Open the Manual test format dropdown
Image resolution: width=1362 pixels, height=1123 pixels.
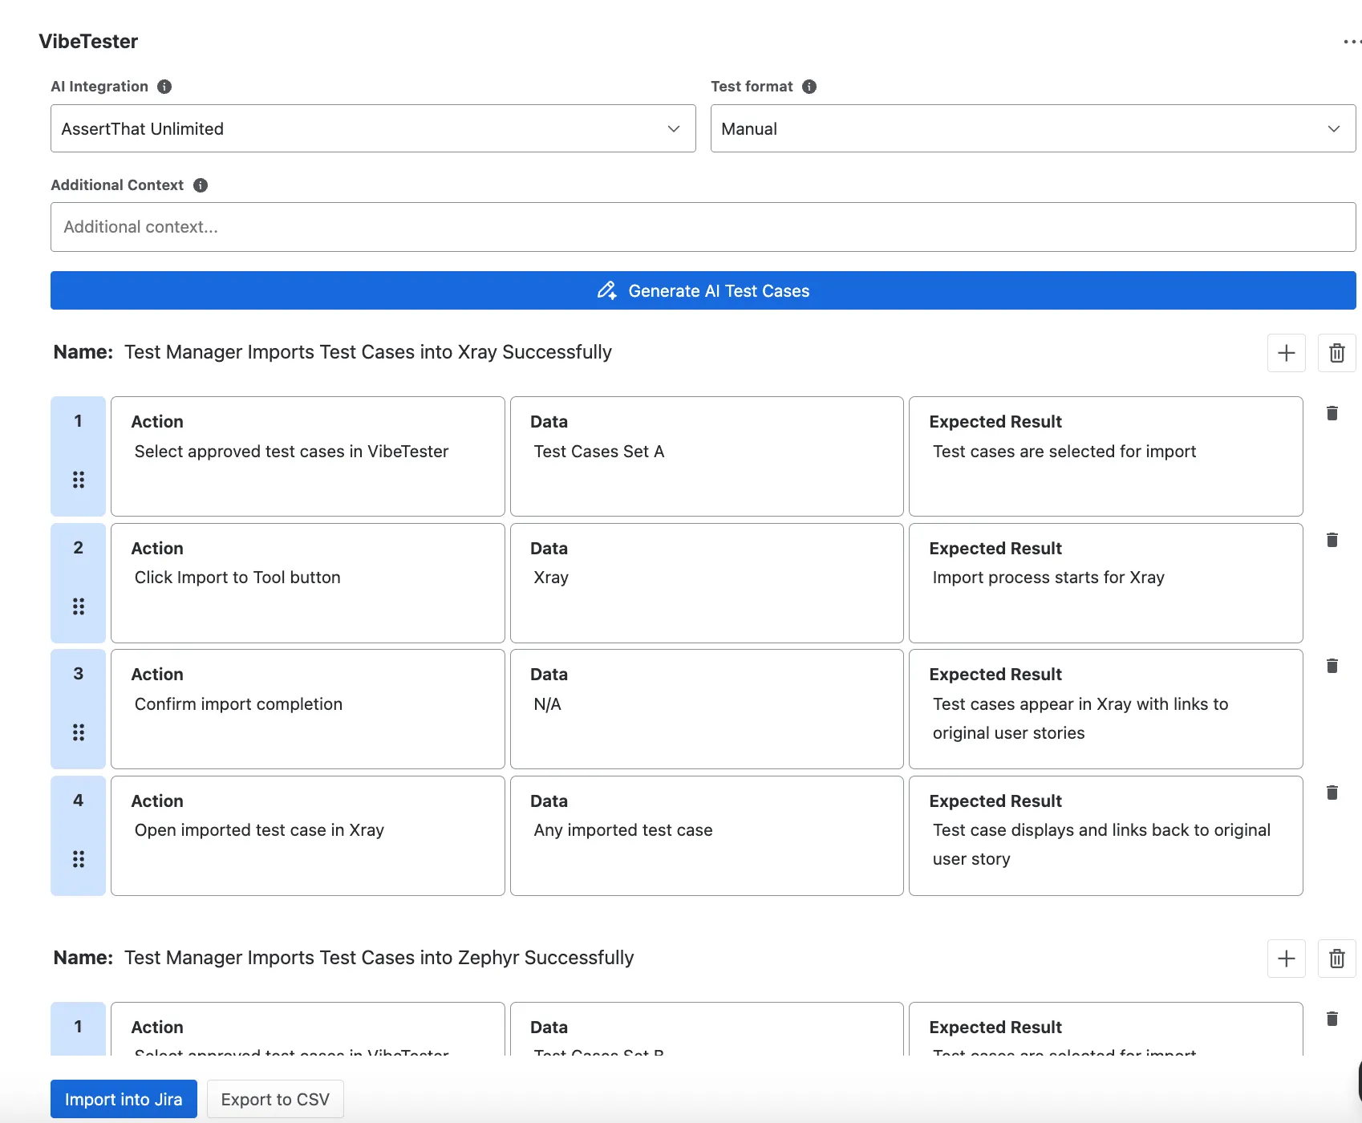click(1033, 128)
